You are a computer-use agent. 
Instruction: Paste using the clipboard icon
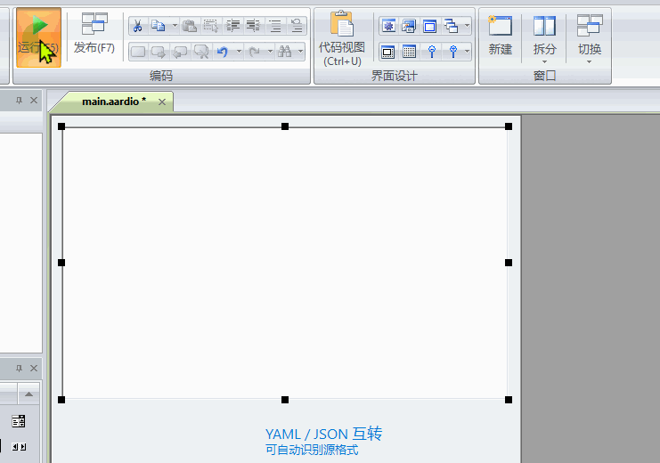coord(190,26)
